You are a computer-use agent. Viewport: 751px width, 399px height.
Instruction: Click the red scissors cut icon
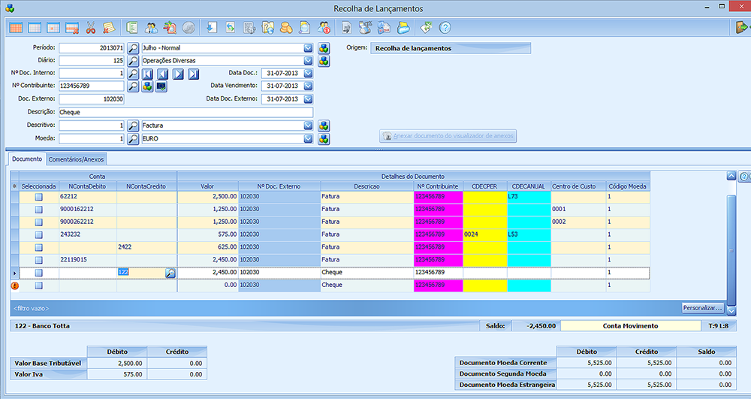(91, 28)
